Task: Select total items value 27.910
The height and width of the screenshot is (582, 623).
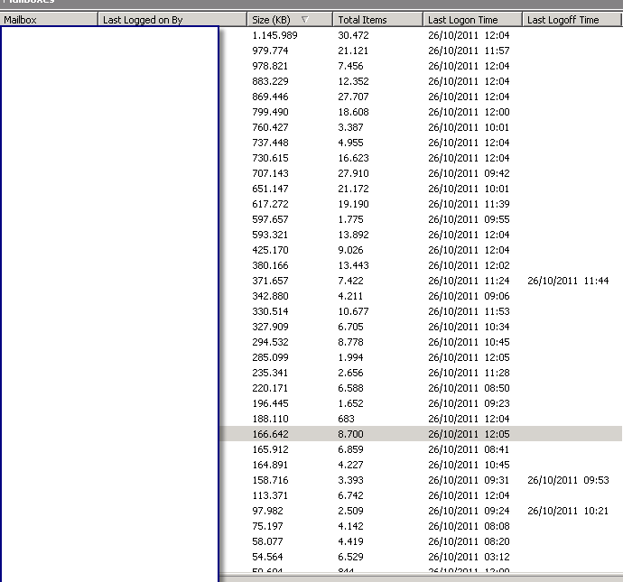Action: pyautogui.click(x=353, y=173)
